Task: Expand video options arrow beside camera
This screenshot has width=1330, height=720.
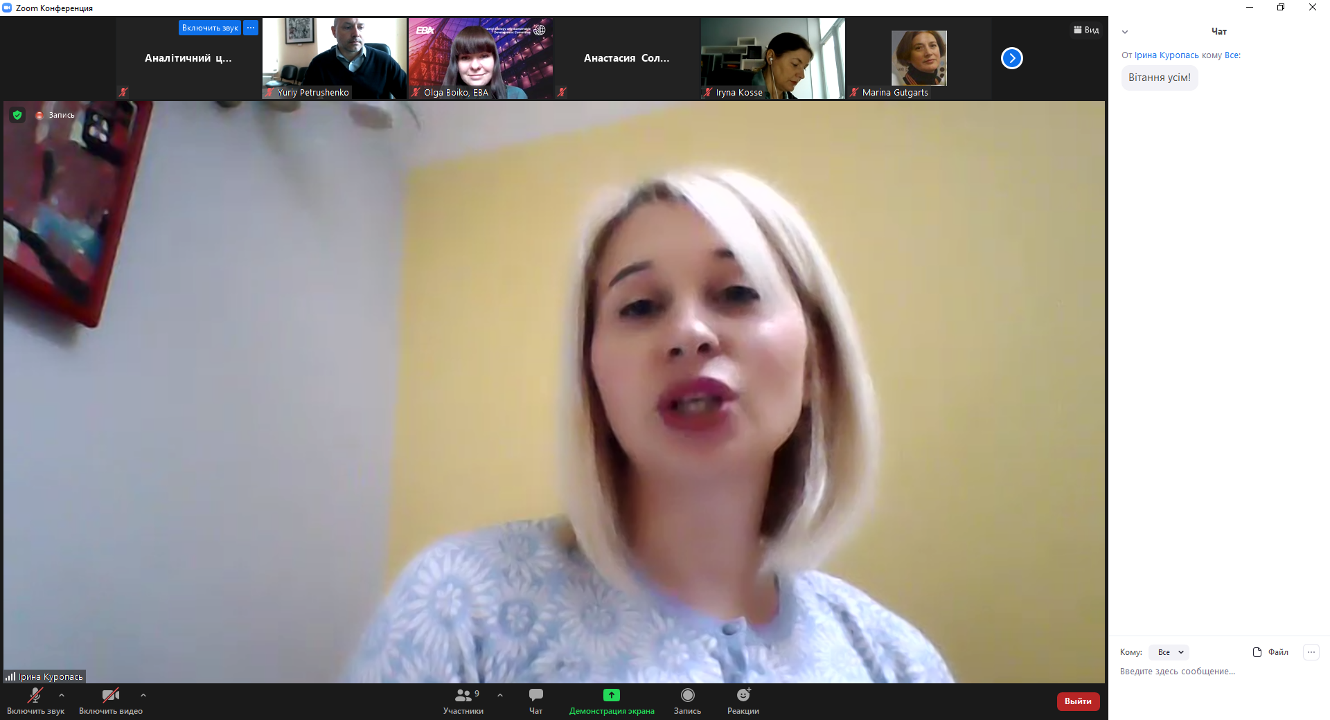Action: 143,695
